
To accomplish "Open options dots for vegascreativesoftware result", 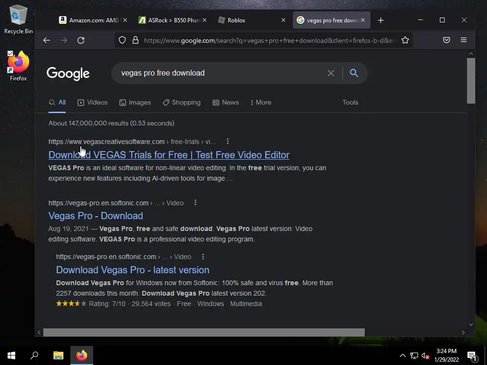I will coord(228,141).
